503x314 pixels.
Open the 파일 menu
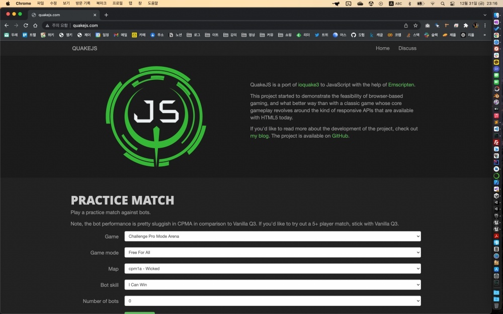(40, 4)
